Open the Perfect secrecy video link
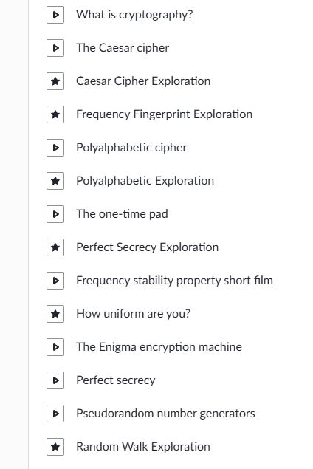 [x=116, y=380]
